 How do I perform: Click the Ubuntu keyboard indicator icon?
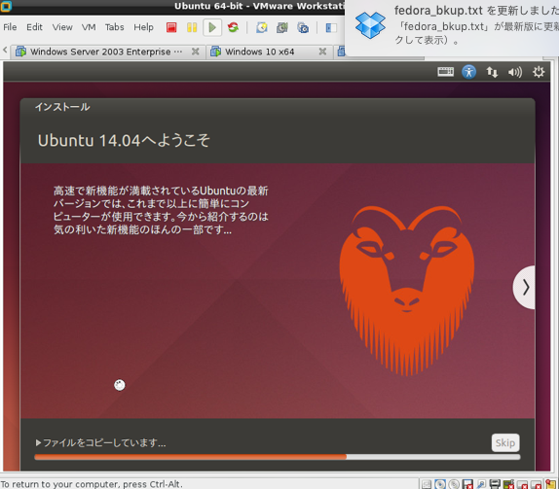446,72
